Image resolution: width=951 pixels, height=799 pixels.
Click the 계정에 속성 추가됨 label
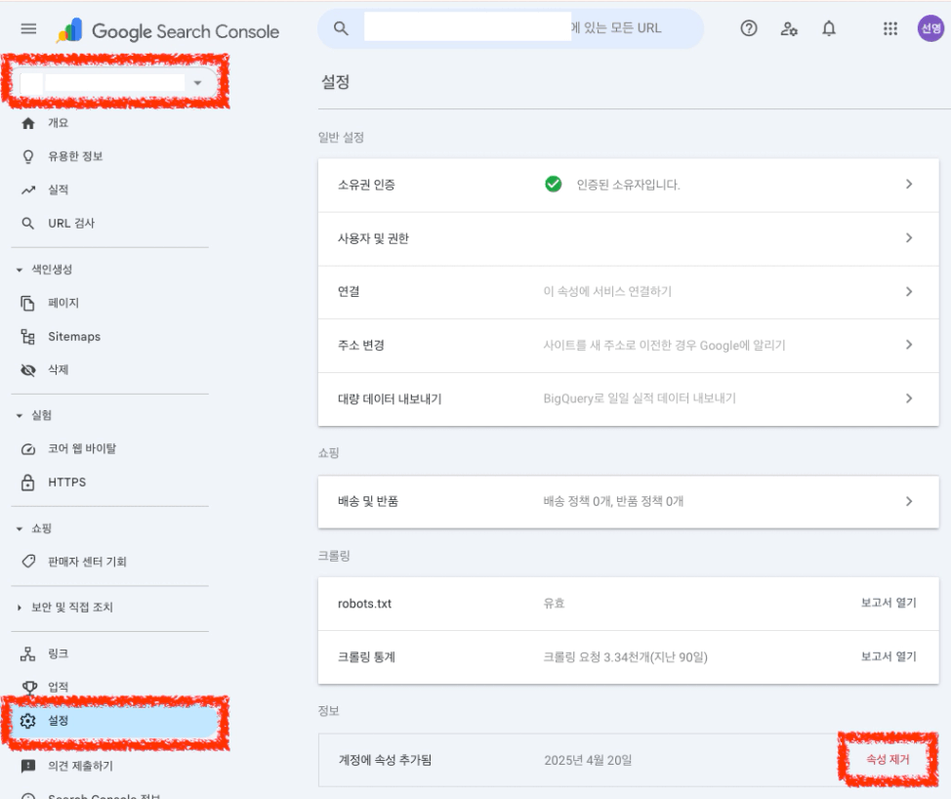click(385, 760)
